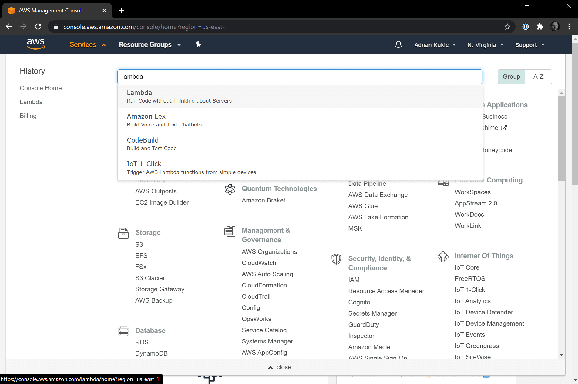Open the notifications bell icon
Viewport: 578px width, 384px height.
tap(398, 45)
